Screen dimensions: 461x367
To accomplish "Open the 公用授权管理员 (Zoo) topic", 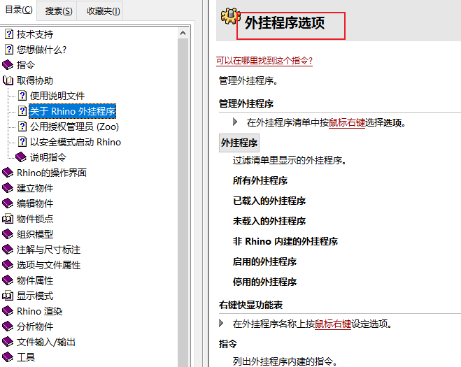I will [x=74, y=127].
